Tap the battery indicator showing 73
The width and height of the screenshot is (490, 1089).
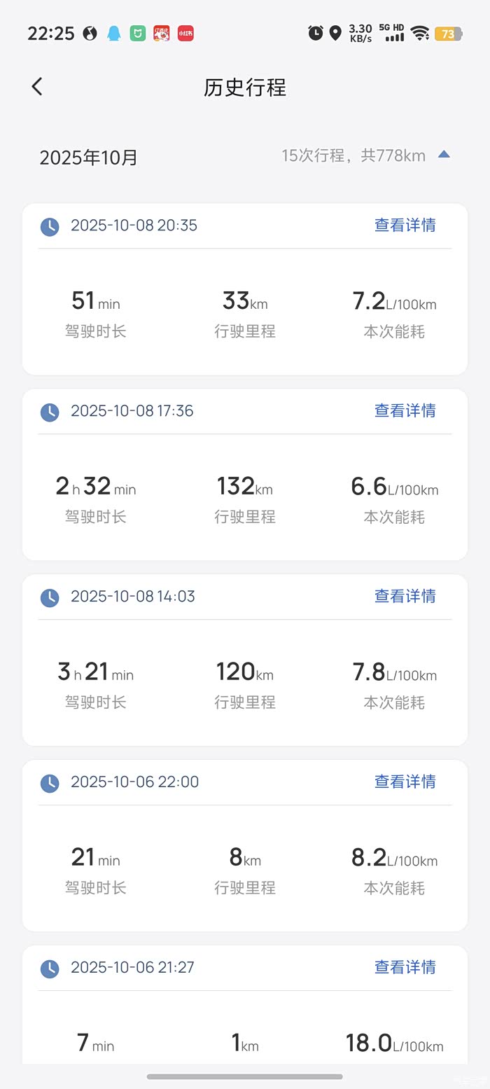click(x=448, y=34)
